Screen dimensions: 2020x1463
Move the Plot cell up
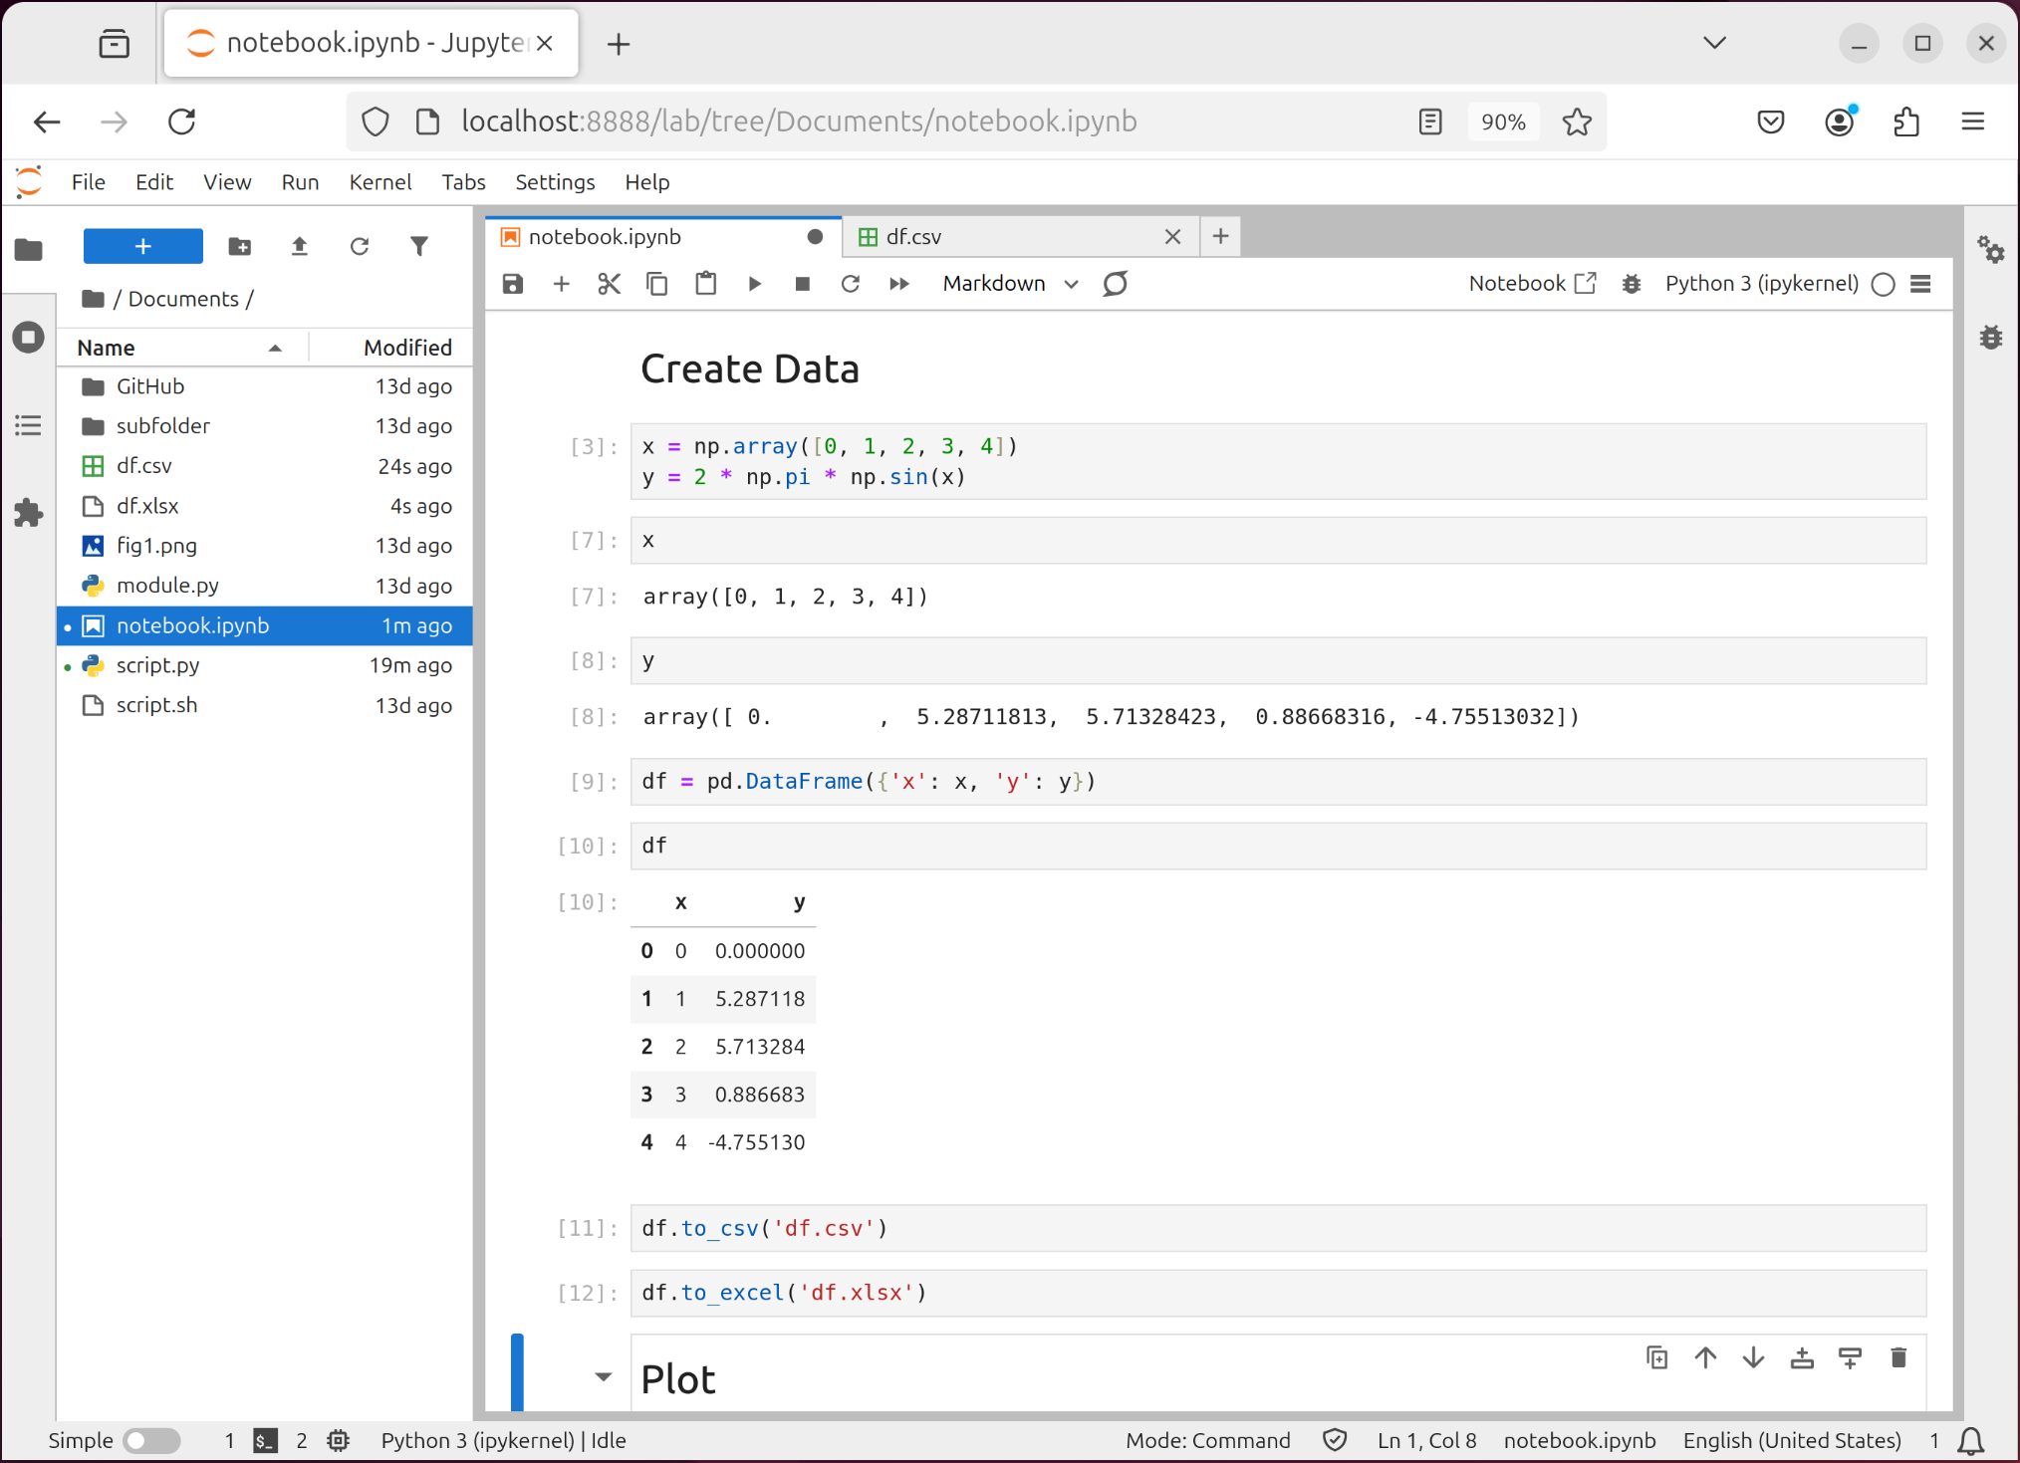(1705, 1357)
